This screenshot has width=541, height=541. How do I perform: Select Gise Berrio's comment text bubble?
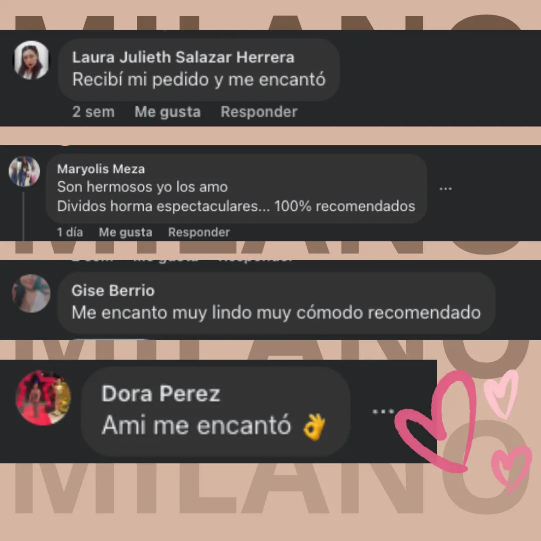point(277,303)
